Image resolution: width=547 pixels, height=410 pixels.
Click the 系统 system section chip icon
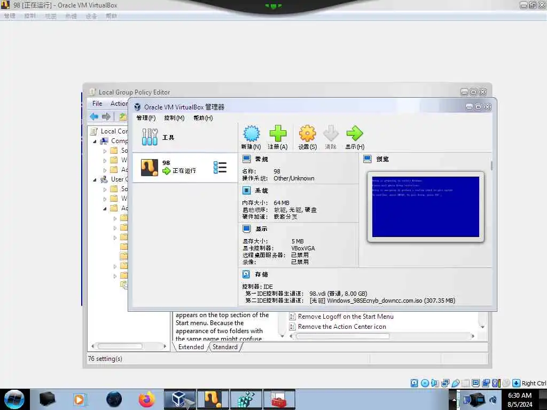point(246,191)
